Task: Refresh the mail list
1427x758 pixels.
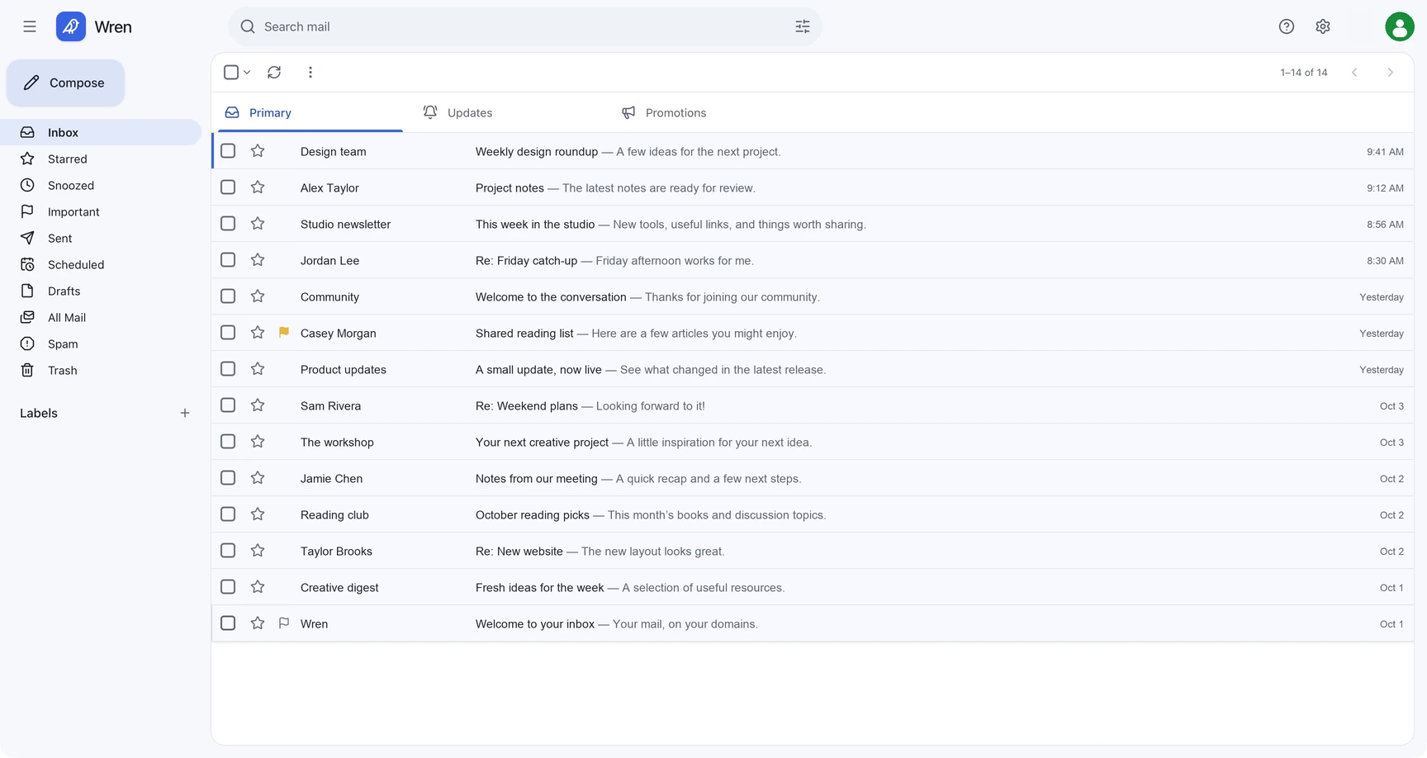Action: tap(274, 73)
